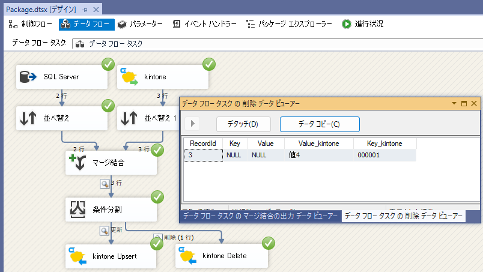Image resolution: width=483 pixels, height=272 pixels.
Task: Click the success checkmark on kintone source
Action: point(209,64)
